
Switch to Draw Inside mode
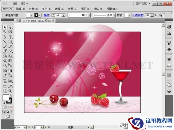tap(11, 112)
